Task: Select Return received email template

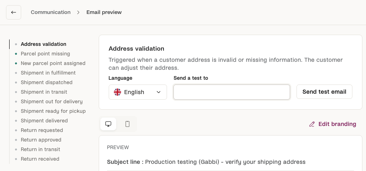Action: (40, 159)
